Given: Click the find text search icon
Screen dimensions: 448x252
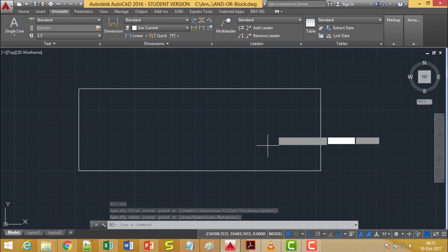Looking at the screenshot, I should (98, 28).
